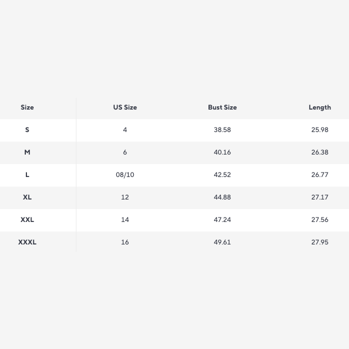Select the S size row label
The width and height of the screenshot is (349, 349).
pyautogui.click(x=27, y=130)
